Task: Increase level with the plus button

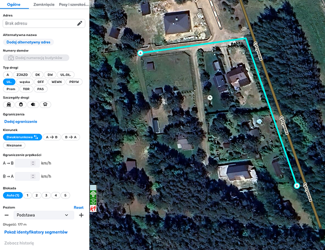Action: 81,215
